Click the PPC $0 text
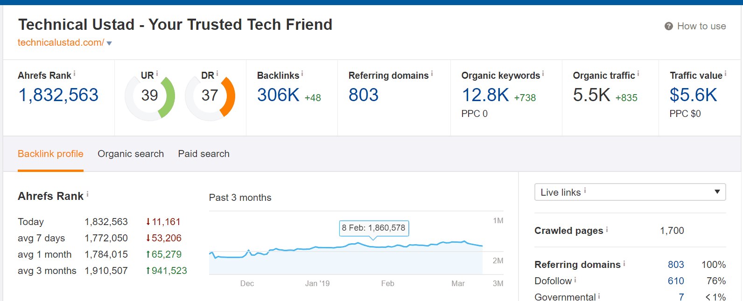Image resolution: width=743 pixels, height=301 pixels. 685,114
